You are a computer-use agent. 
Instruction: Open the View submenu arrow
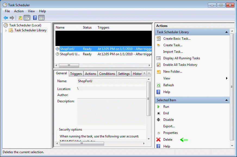point(227,78)
